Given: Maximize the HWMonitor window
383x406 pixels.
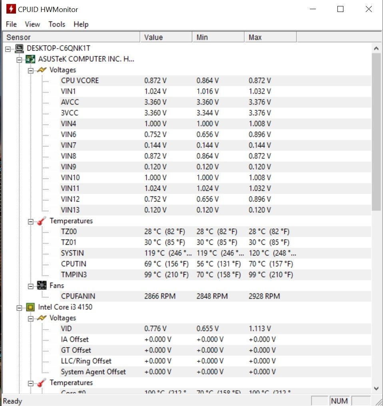Looking at the screenshot, I should coord(340,9).
